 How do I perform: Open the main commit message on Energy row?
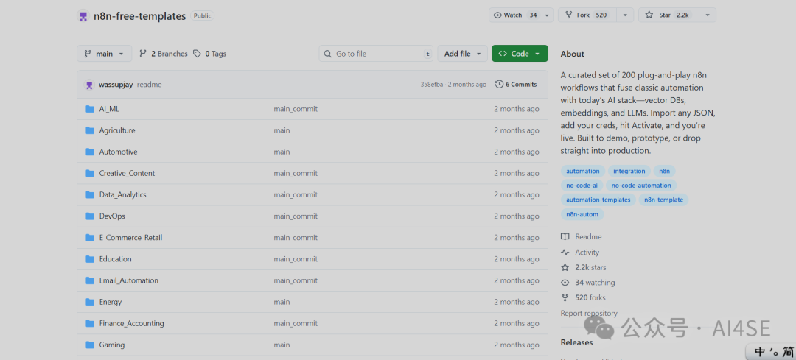[x=282, y=302]
